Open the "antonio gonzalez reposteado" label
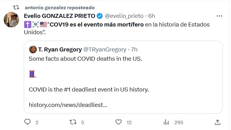231x130 pixels. pos(59,7)
